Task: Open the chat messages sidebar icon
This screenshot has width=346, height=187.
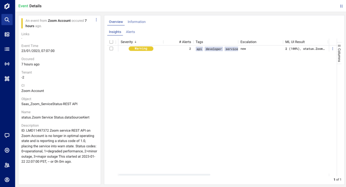Action: 7,135
